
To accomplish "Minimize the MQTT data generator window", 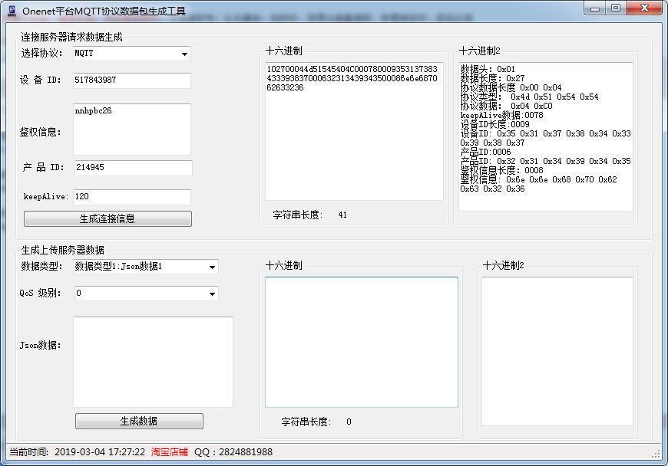I will click(x=595, y=8).
